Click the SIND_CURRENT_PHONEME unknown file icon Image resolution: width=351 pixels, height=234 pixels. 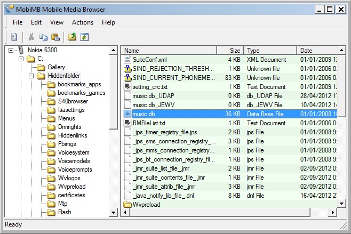127,78
